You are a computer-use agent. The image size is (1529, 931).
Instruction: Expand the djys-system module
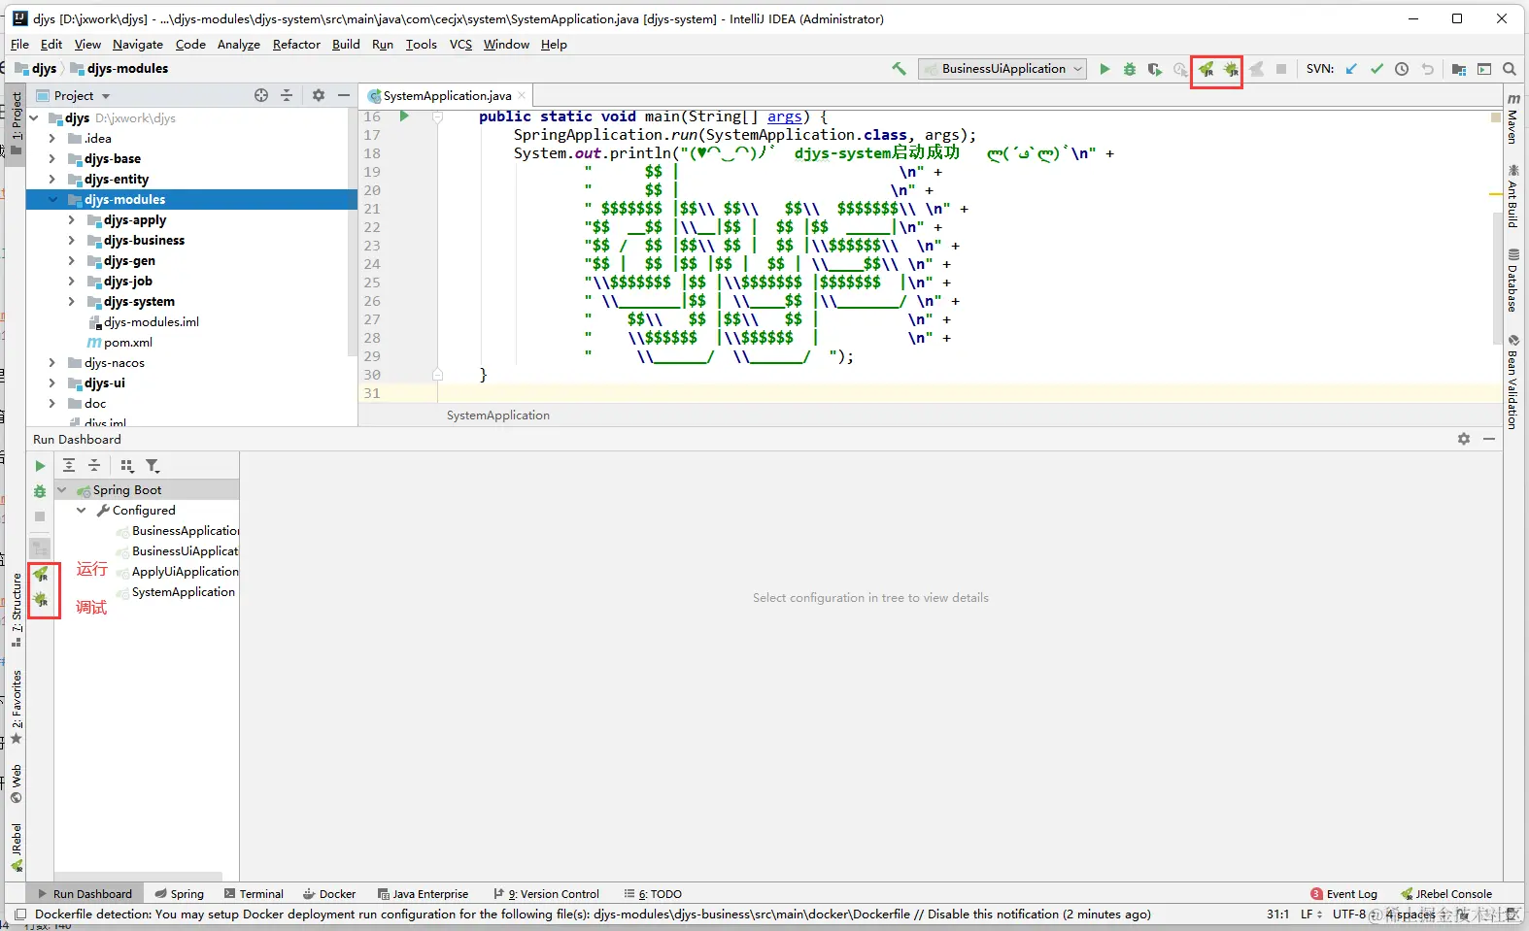[72, 302]
